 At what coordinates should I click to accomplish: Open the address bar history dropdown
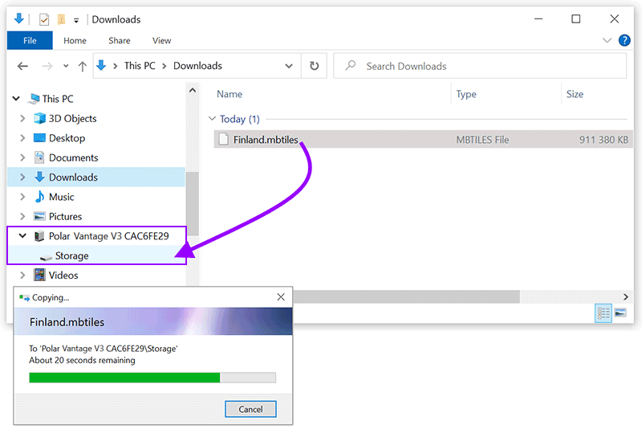pos(289,66)
